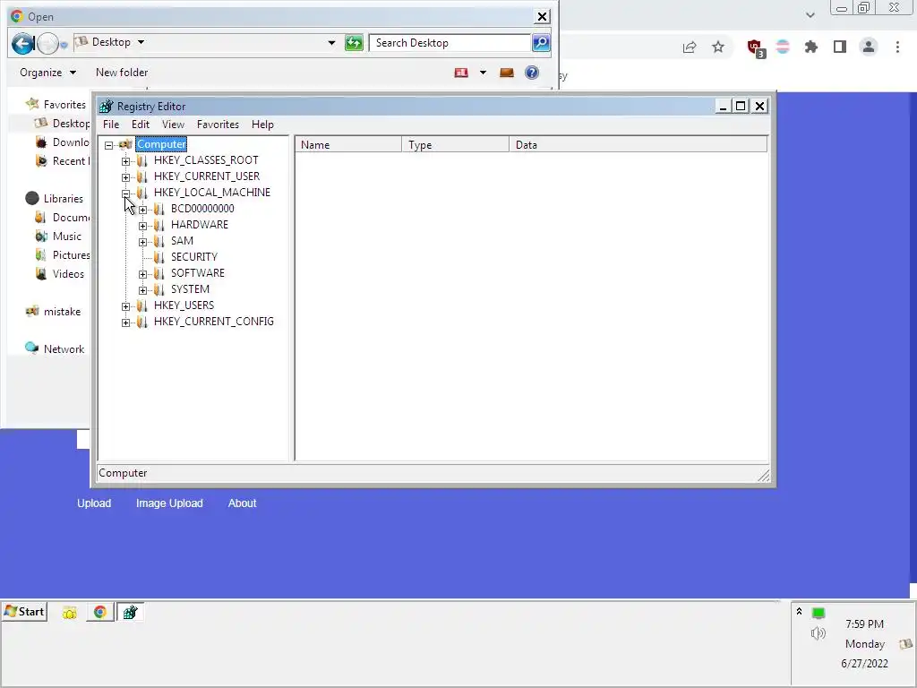Click the About link
Screen dimensions: 917x688
click(x=242, y=503)
